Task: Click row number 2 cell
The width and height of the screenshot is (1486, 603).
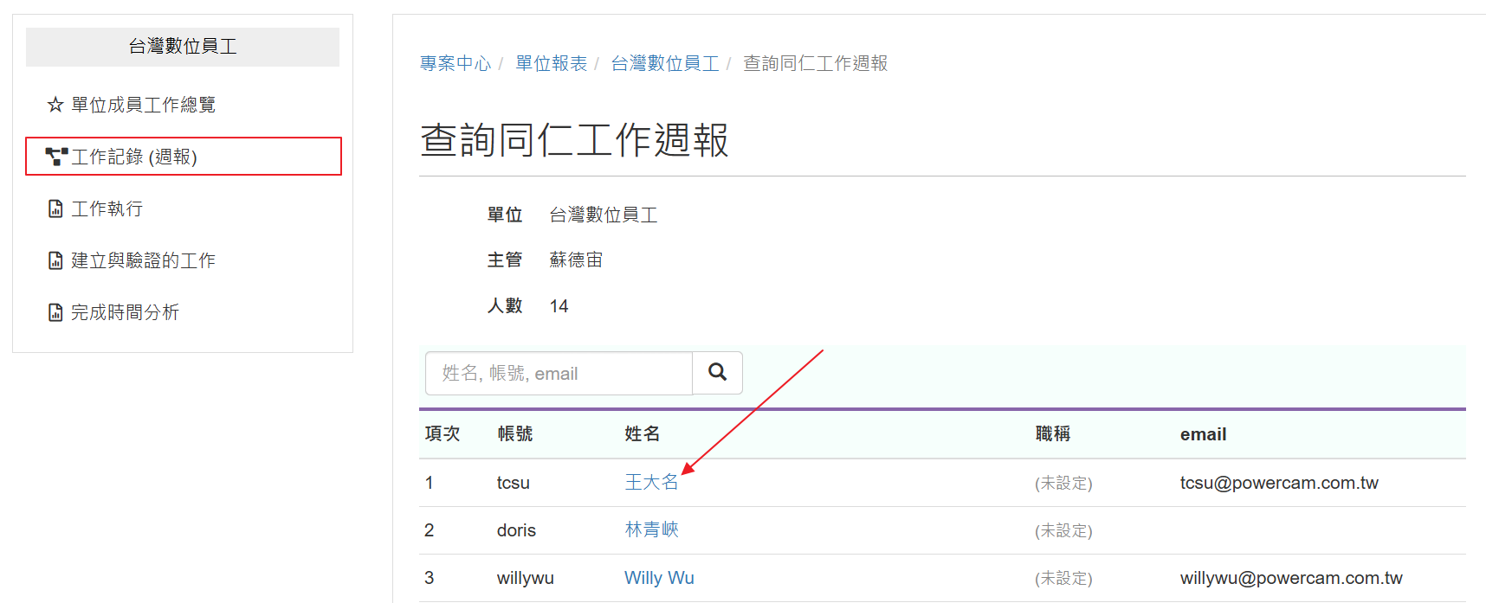Action: point(429,530)
